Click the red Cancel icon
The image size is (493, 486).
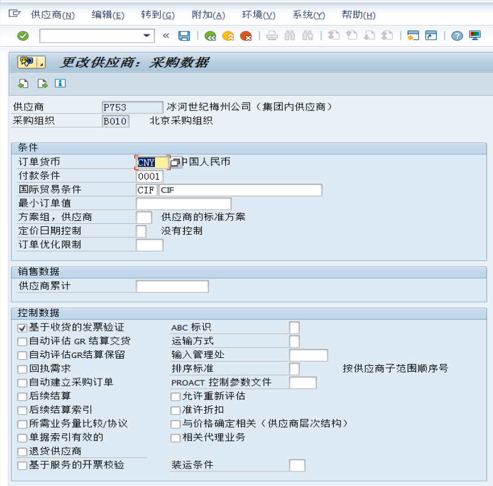(245, 36)
